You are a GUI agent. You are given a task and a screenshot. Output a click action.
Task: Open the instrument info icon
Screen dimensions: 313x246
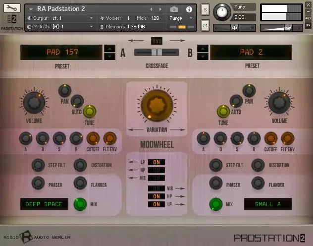189,9
